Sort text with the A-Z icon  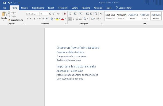[x=96, y=14]
